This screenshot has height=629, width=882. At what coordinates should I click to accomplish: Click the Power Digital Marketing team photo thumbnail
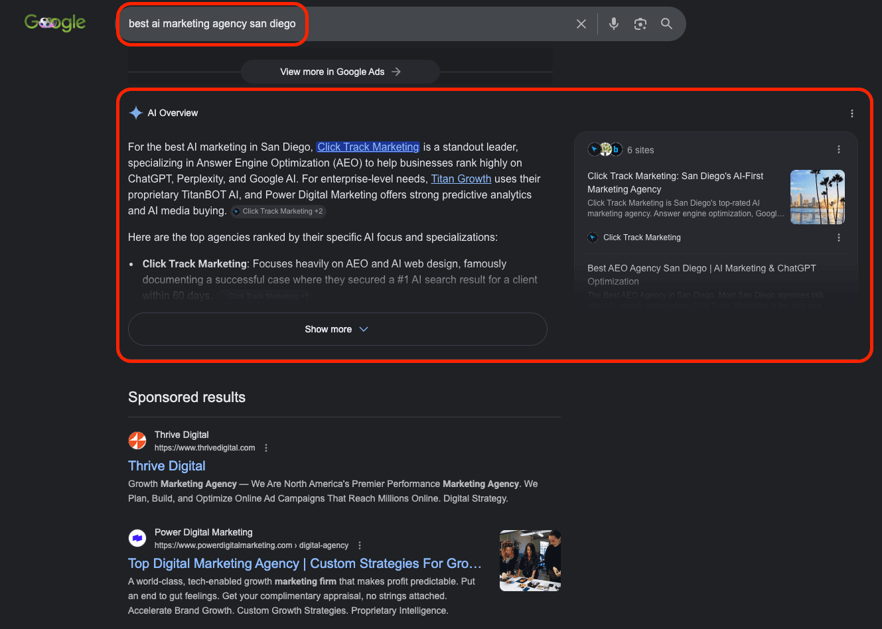tap(530, 561)
